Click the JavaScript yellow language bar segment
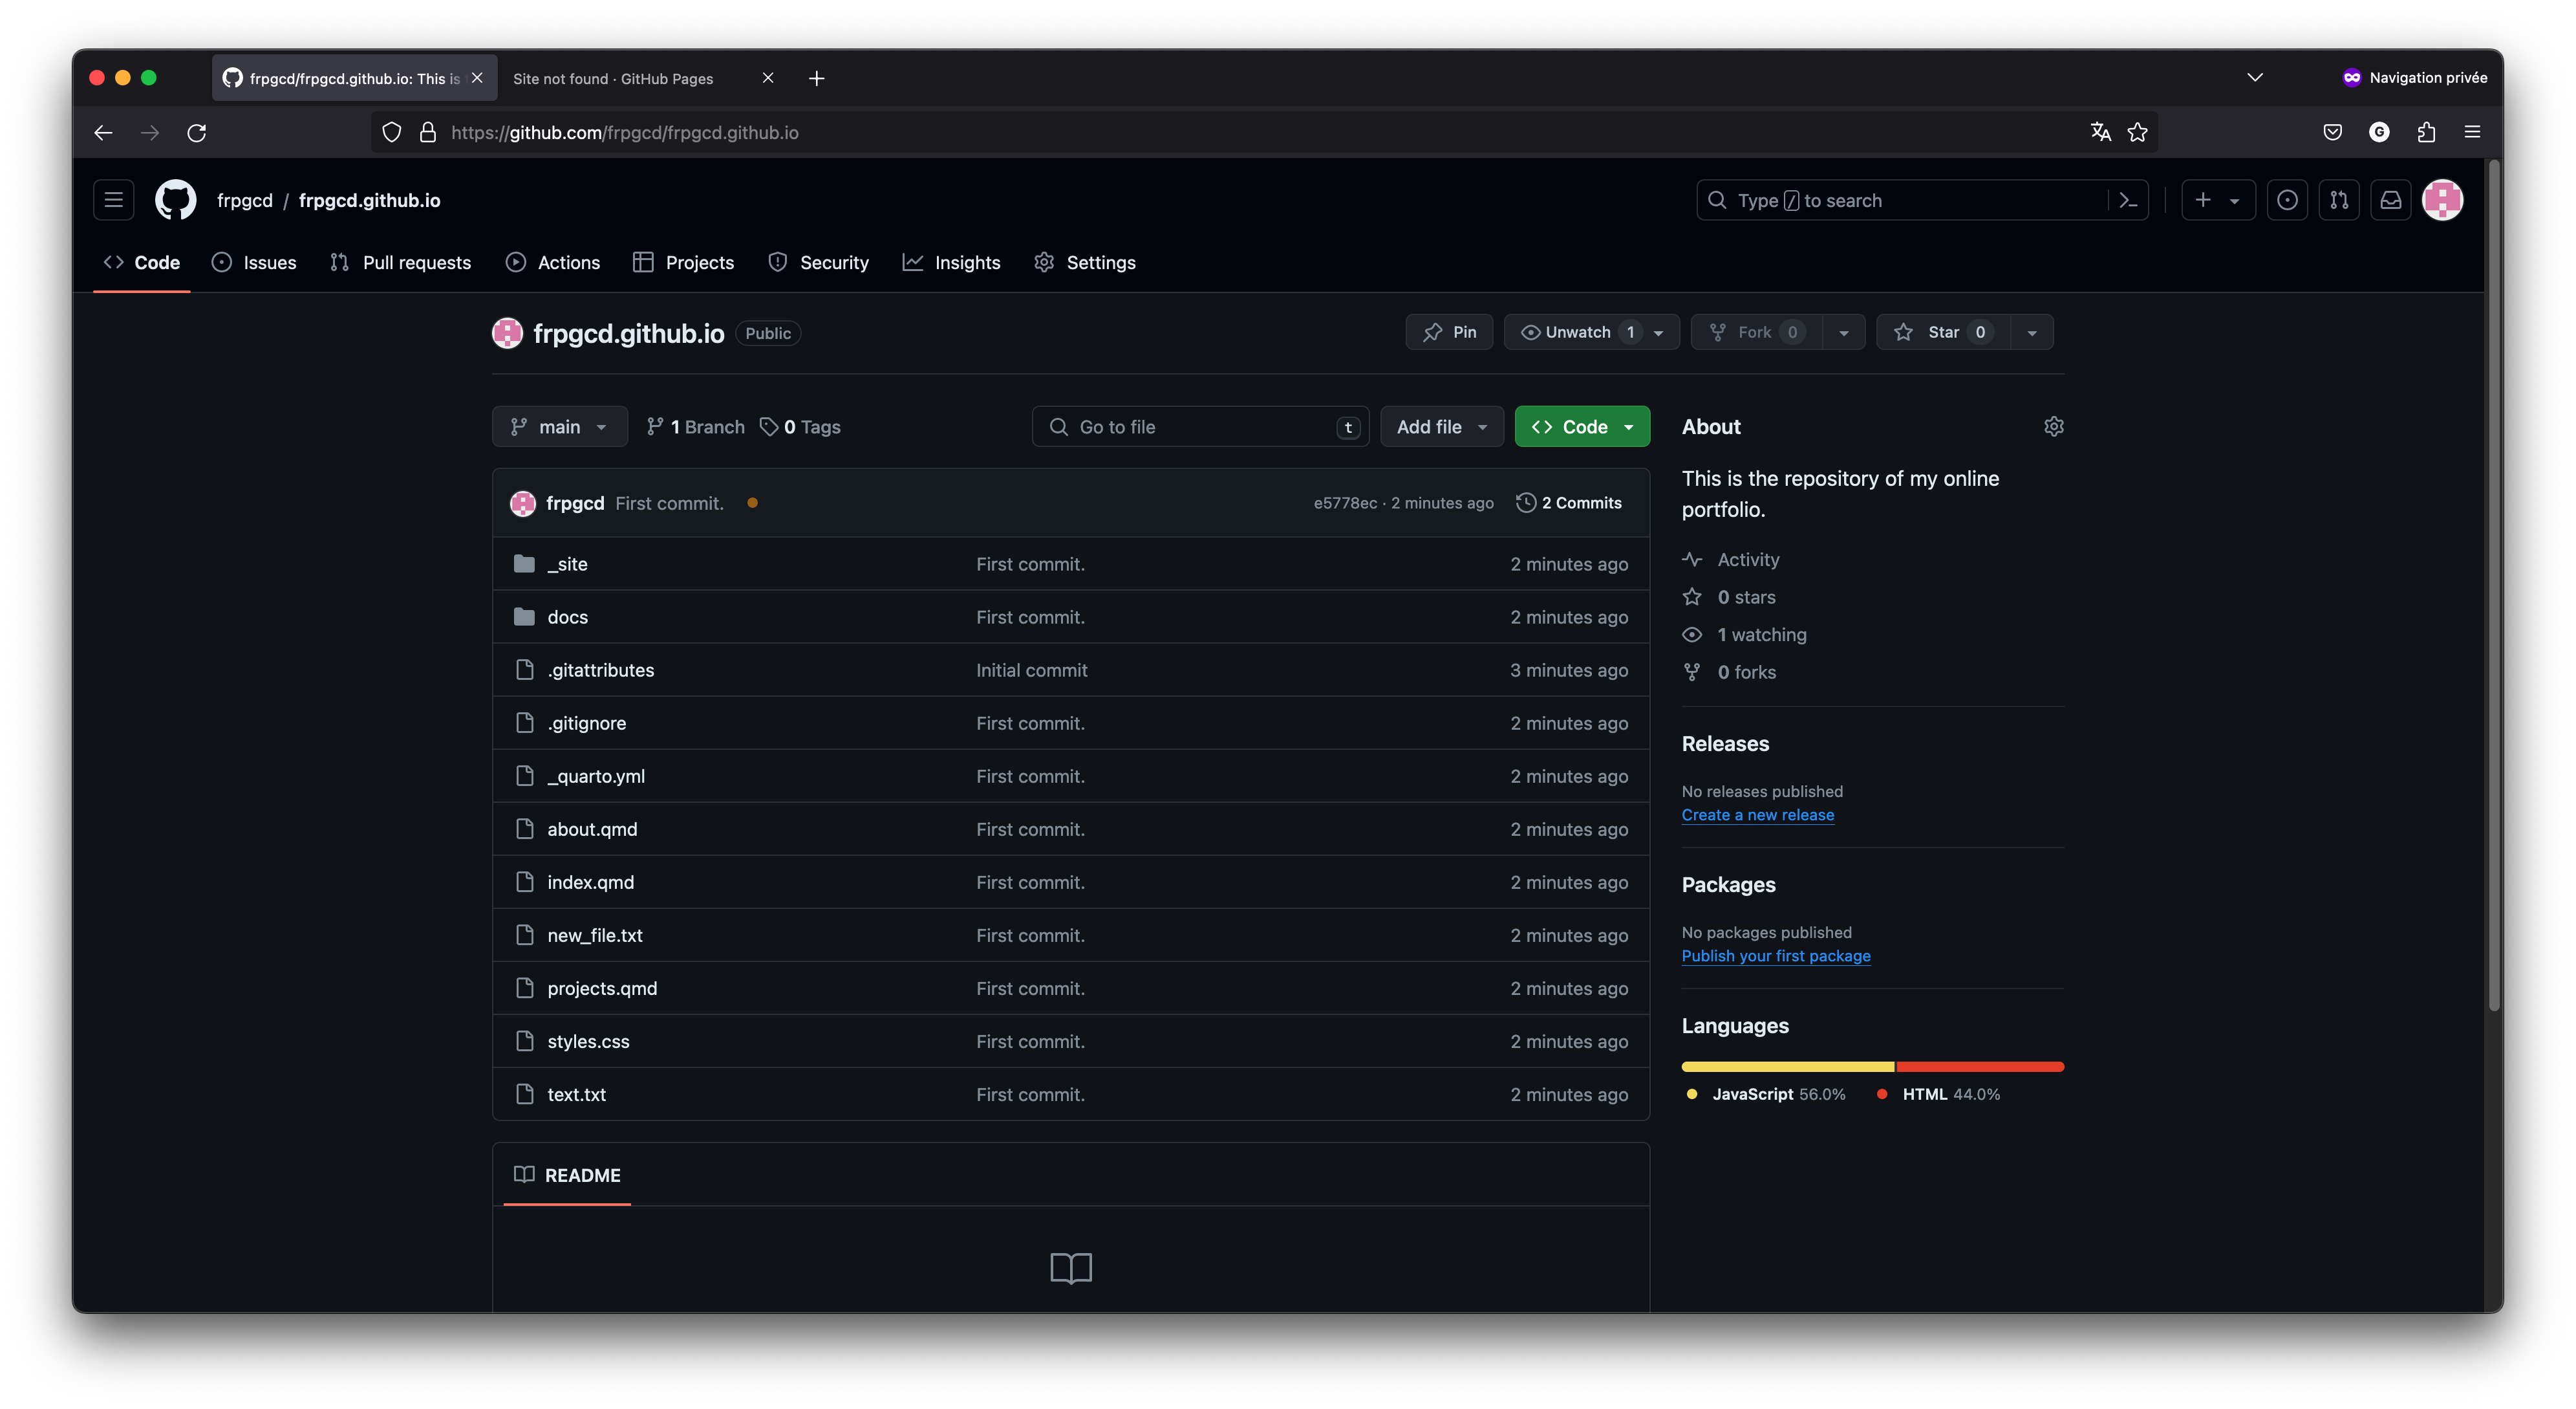The width and height of the screenshot is (2576, 1409). pos(1788,1067)
